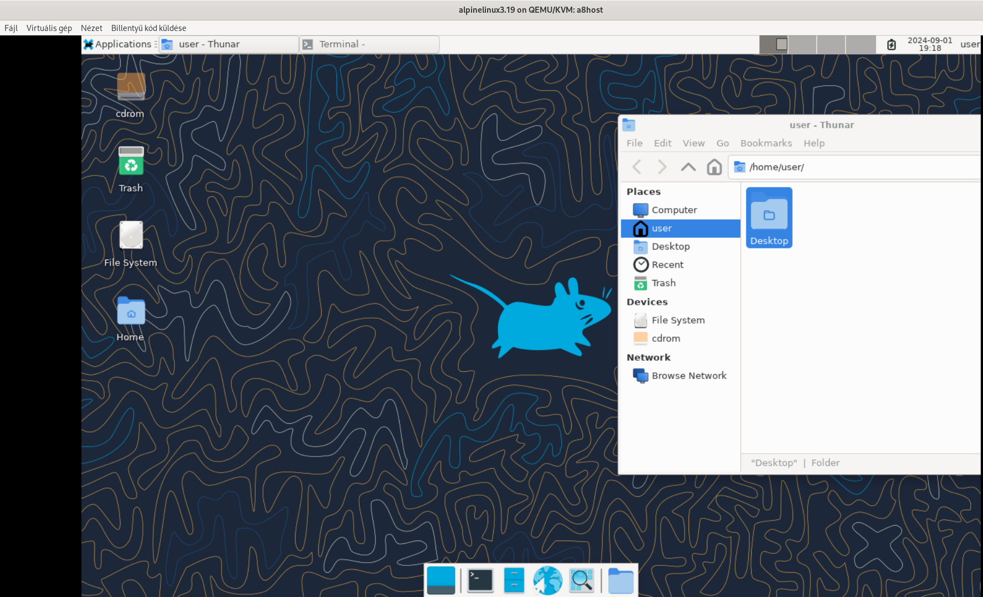Open Thunar Help menu

(814, 143)
